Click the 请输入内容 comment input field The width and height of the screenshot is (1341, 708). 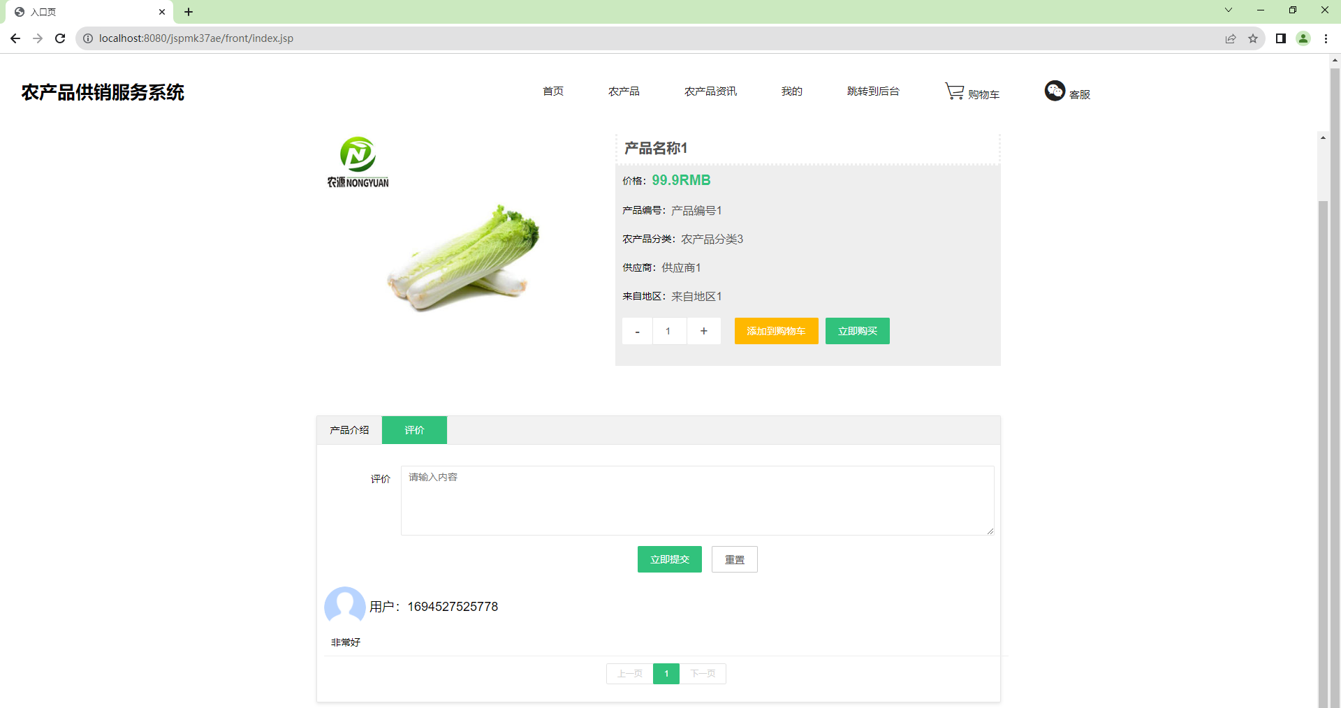click(696, 500)
